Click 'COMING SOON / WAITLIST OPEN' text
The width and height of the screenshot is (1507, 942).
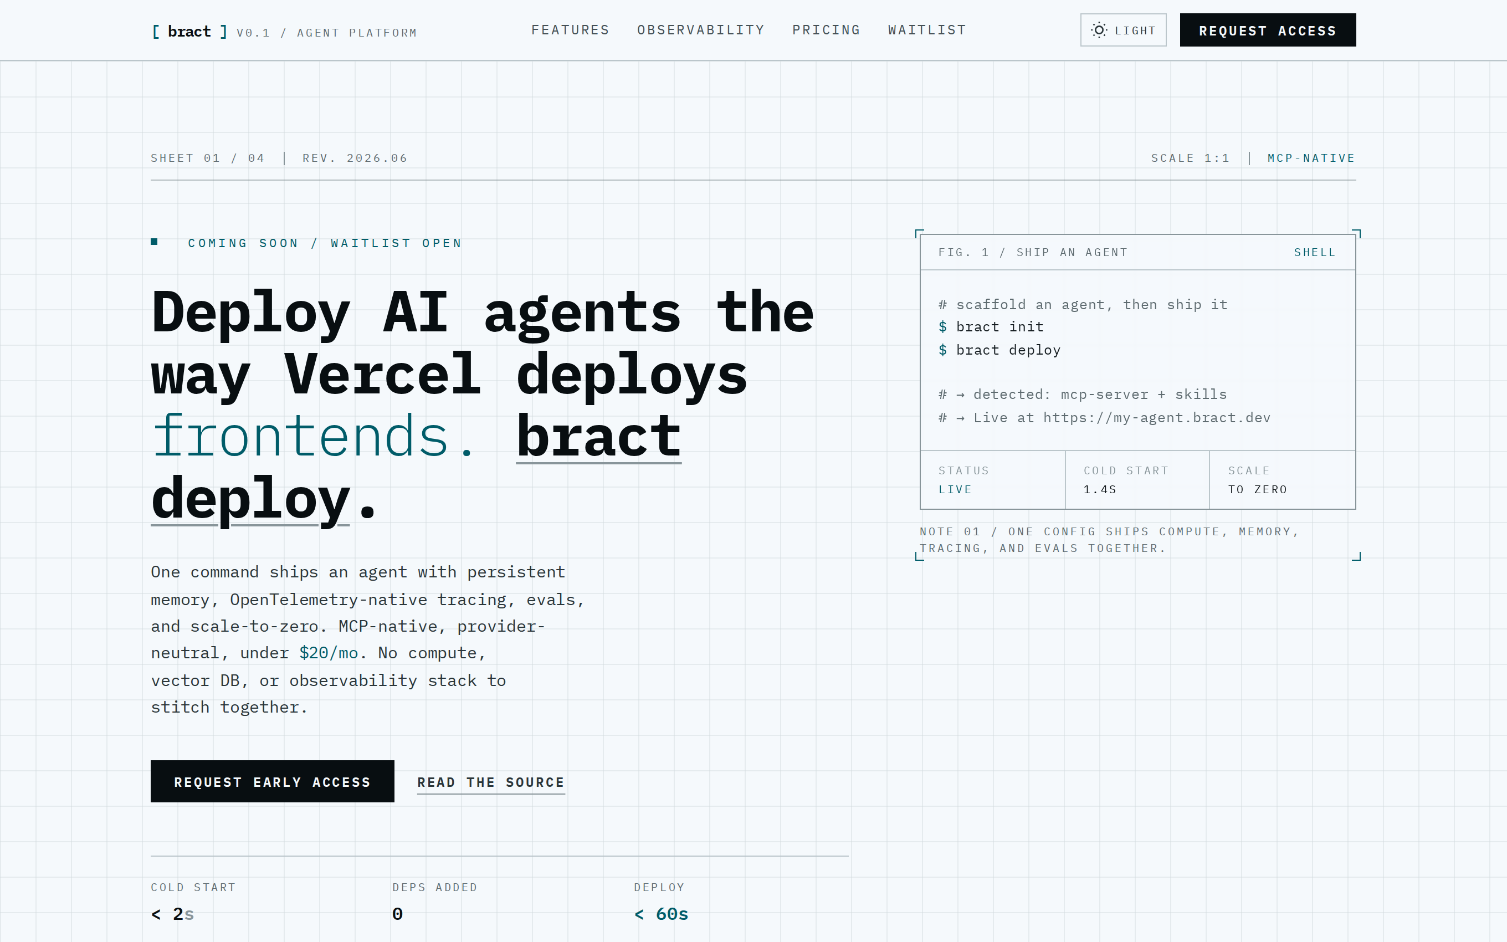click(x=325, y=243)
